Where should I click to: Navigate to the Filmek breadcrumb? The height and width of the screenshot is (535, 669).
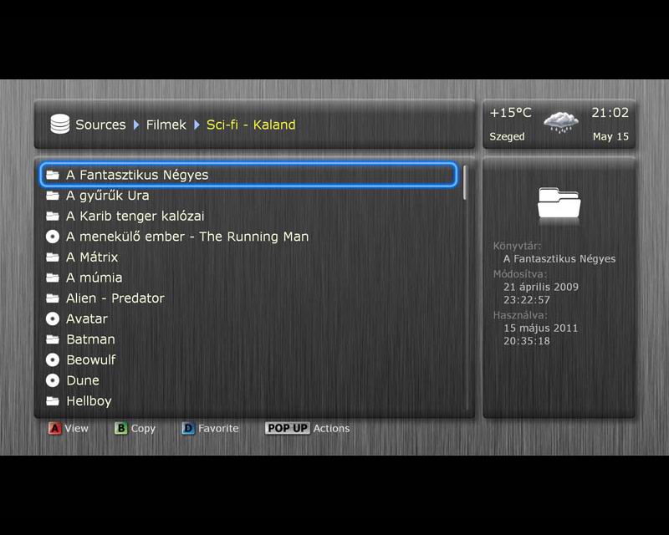tap(166, 125)
